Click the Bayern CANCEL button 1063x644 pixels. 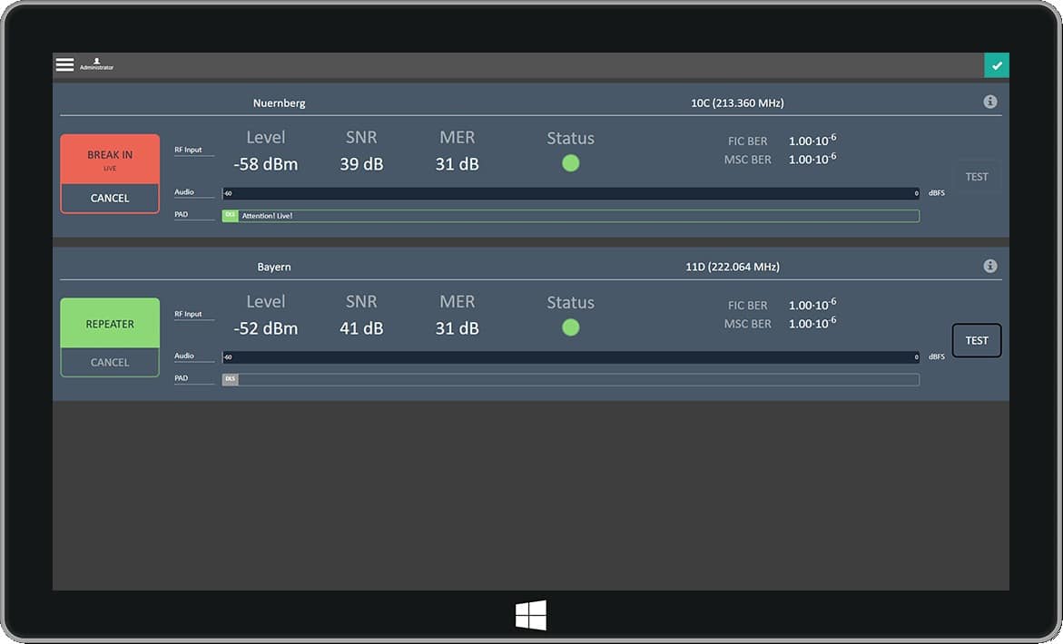point(110,362)
